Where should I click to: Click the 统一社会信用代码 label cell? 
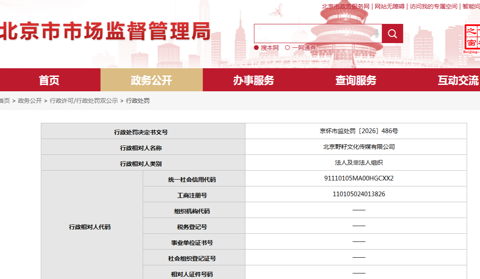pos(194,179)
